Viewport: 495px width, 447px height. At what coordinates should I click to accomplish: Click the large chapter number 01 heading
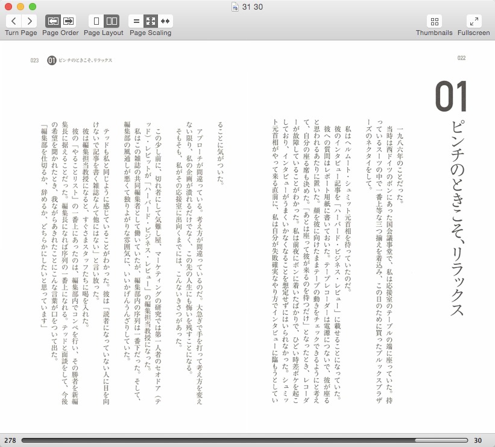[x=452, y=97]
